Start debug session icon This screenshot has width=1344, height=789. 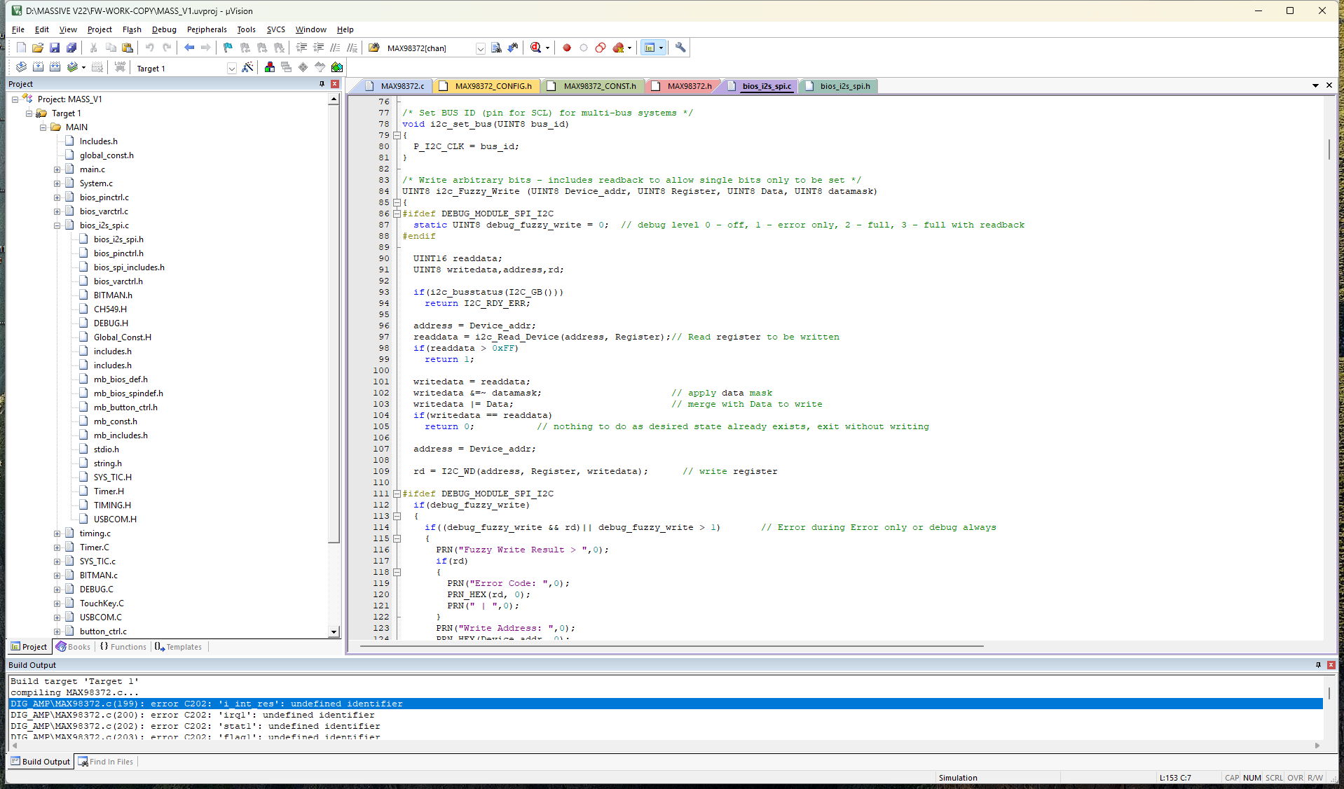coord(536,48)
